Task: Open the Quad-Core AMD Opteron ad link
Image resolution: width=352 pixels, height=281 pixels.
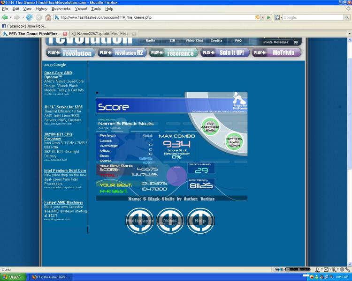Action: [x=58, y=75]
